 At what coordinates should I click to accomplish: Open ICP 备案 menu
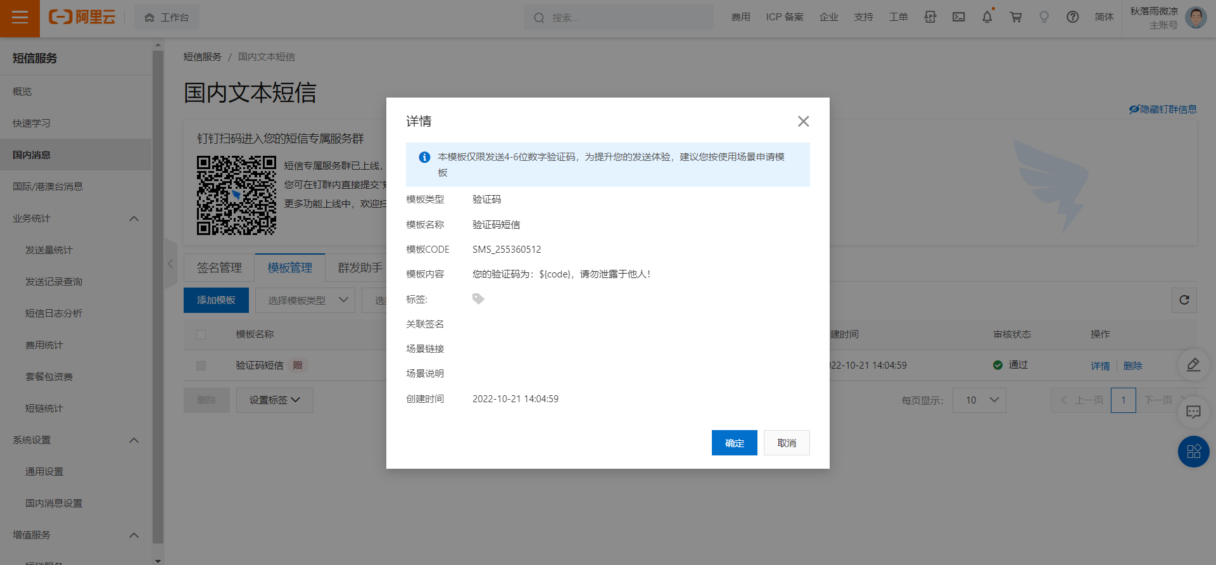(785, 18)
